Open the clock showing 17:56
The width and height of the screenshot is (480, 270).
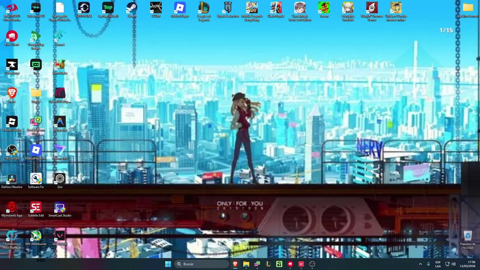(468, 264)
